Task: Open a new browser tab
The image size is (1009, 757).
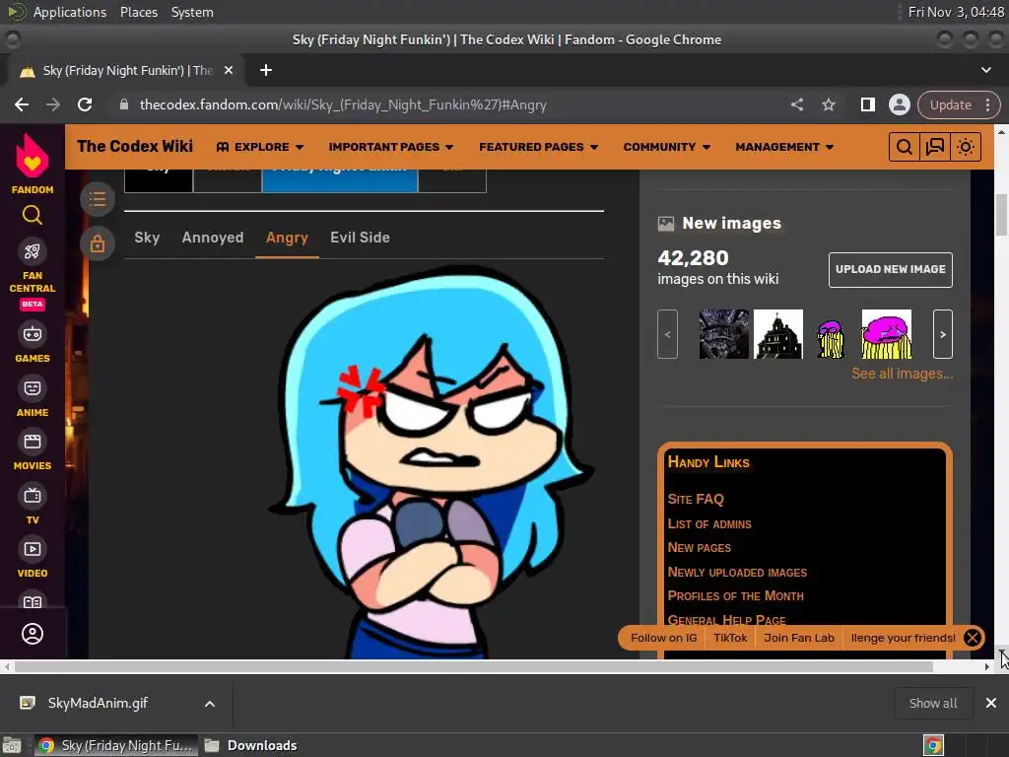Action: pos(266,70)
